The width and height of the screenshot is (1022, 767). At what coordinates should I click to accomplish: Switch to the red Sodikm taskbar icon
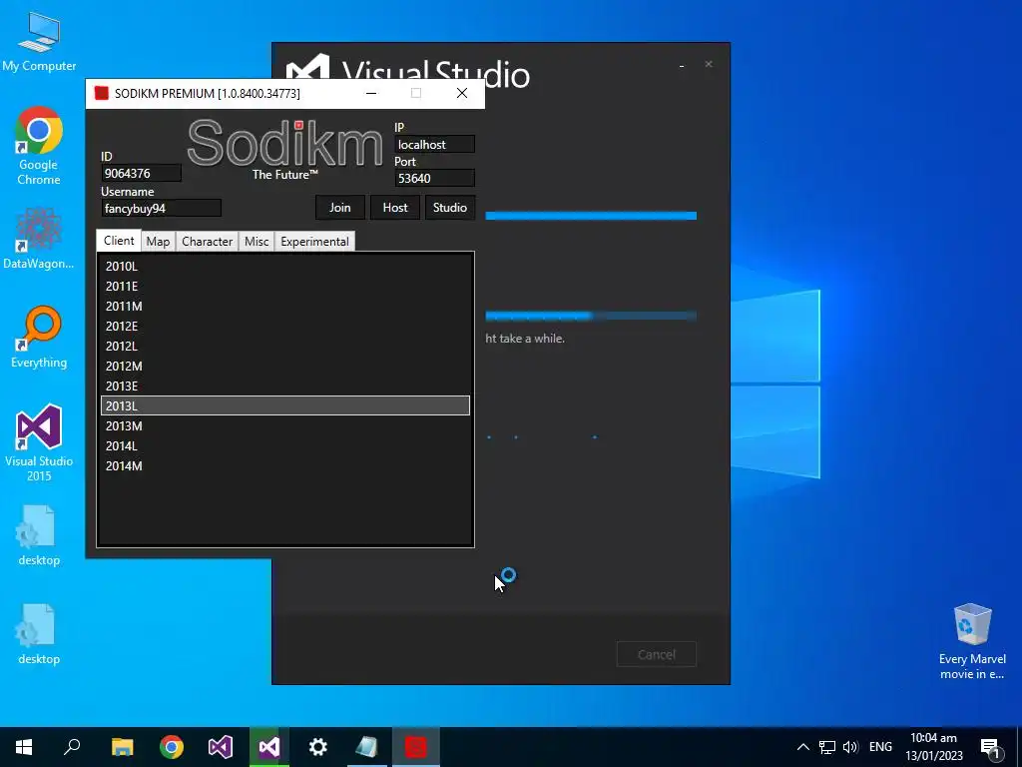[416, 747]
